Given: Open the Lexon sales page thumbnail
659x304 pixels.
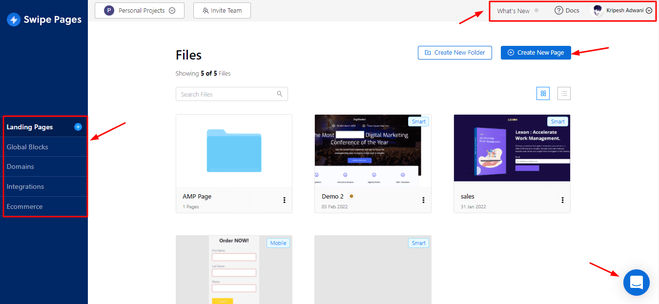Looking at the screenshot, I should pos(512,148).
